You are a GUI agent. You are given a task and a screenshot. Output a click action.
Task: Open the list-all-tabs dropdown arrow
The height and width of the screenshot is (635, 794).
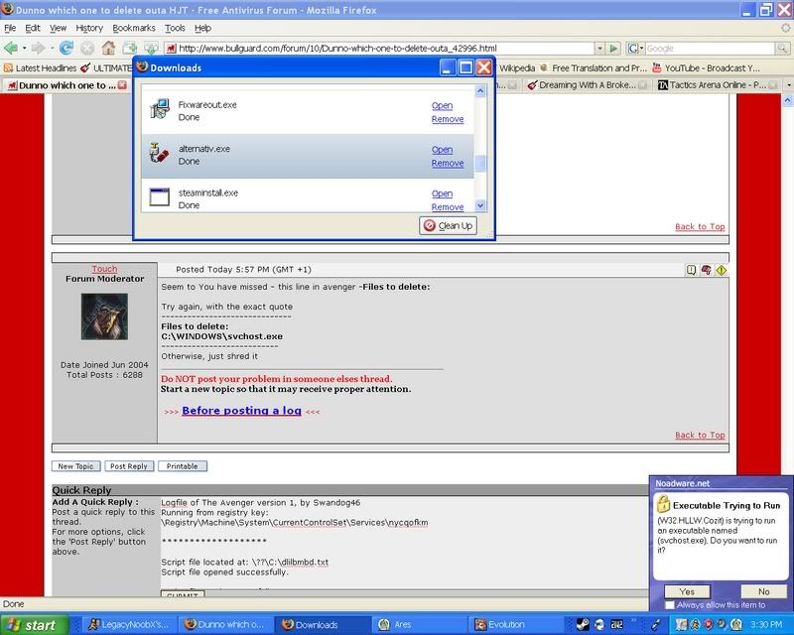[x=788, y=85]
